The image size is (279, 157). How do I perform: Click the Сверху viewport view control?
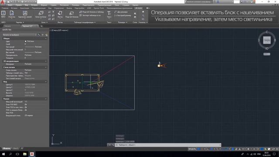click(x=55, y=30)
